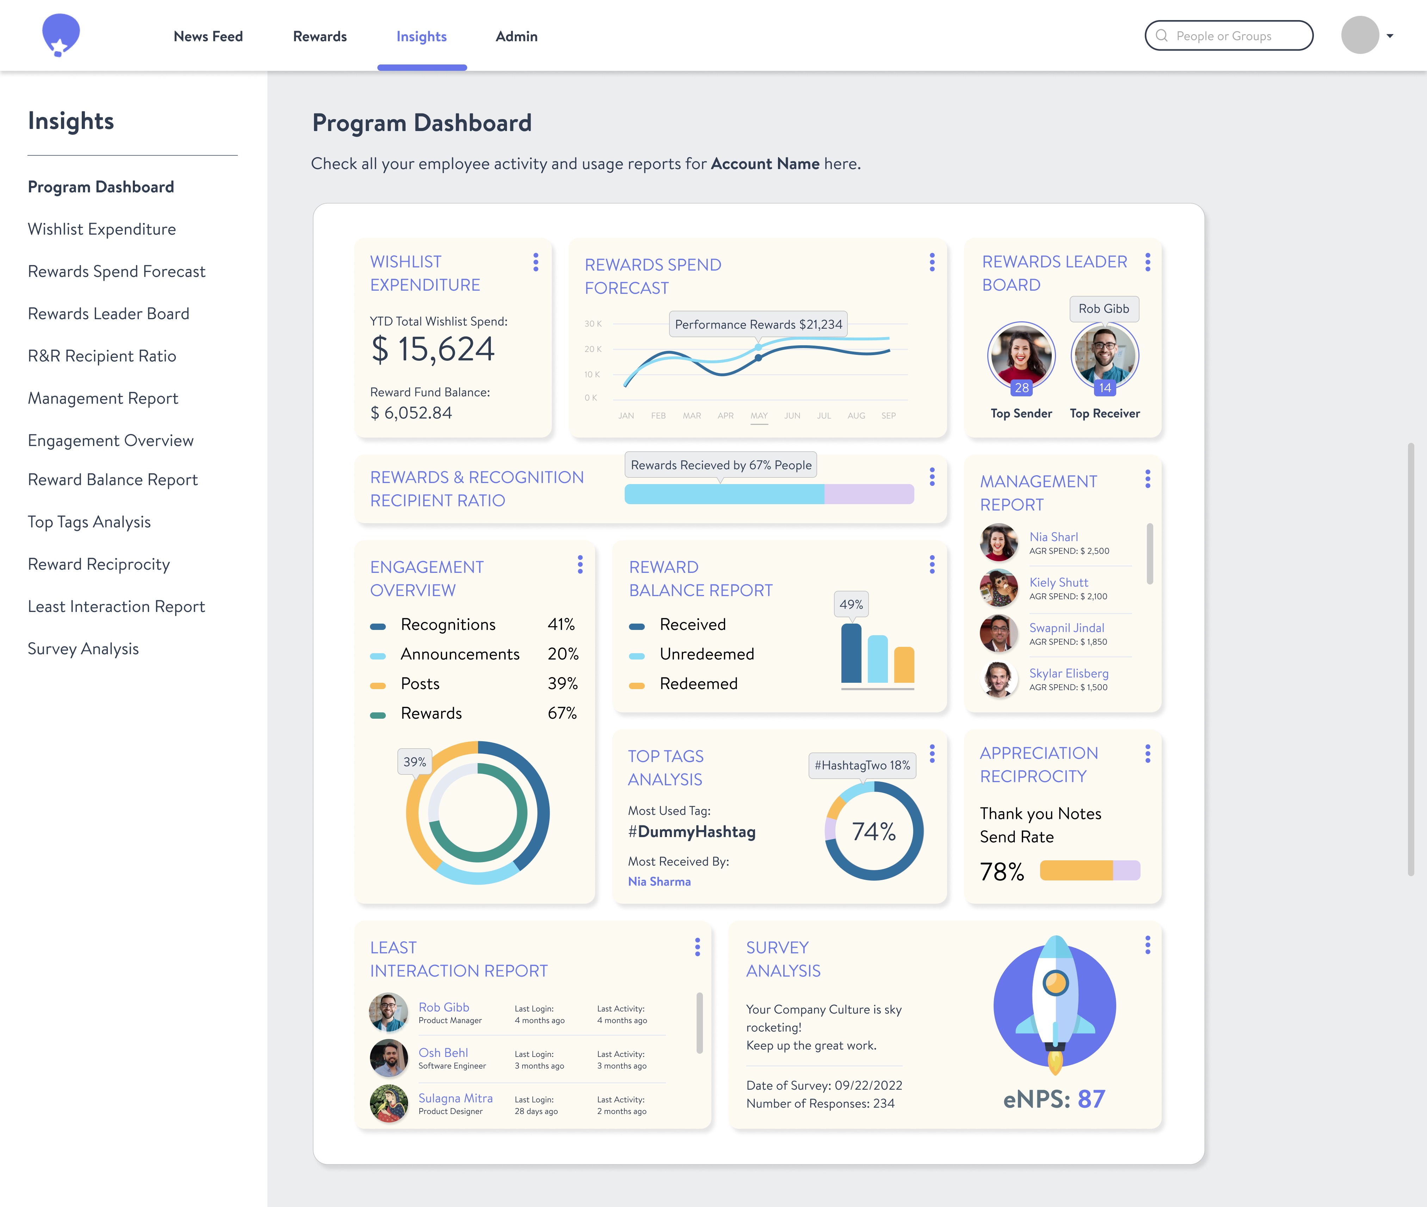Expand the profile avatar dropdown arrow
Screen dimensions: 1427x1207
pos(1389,36)
